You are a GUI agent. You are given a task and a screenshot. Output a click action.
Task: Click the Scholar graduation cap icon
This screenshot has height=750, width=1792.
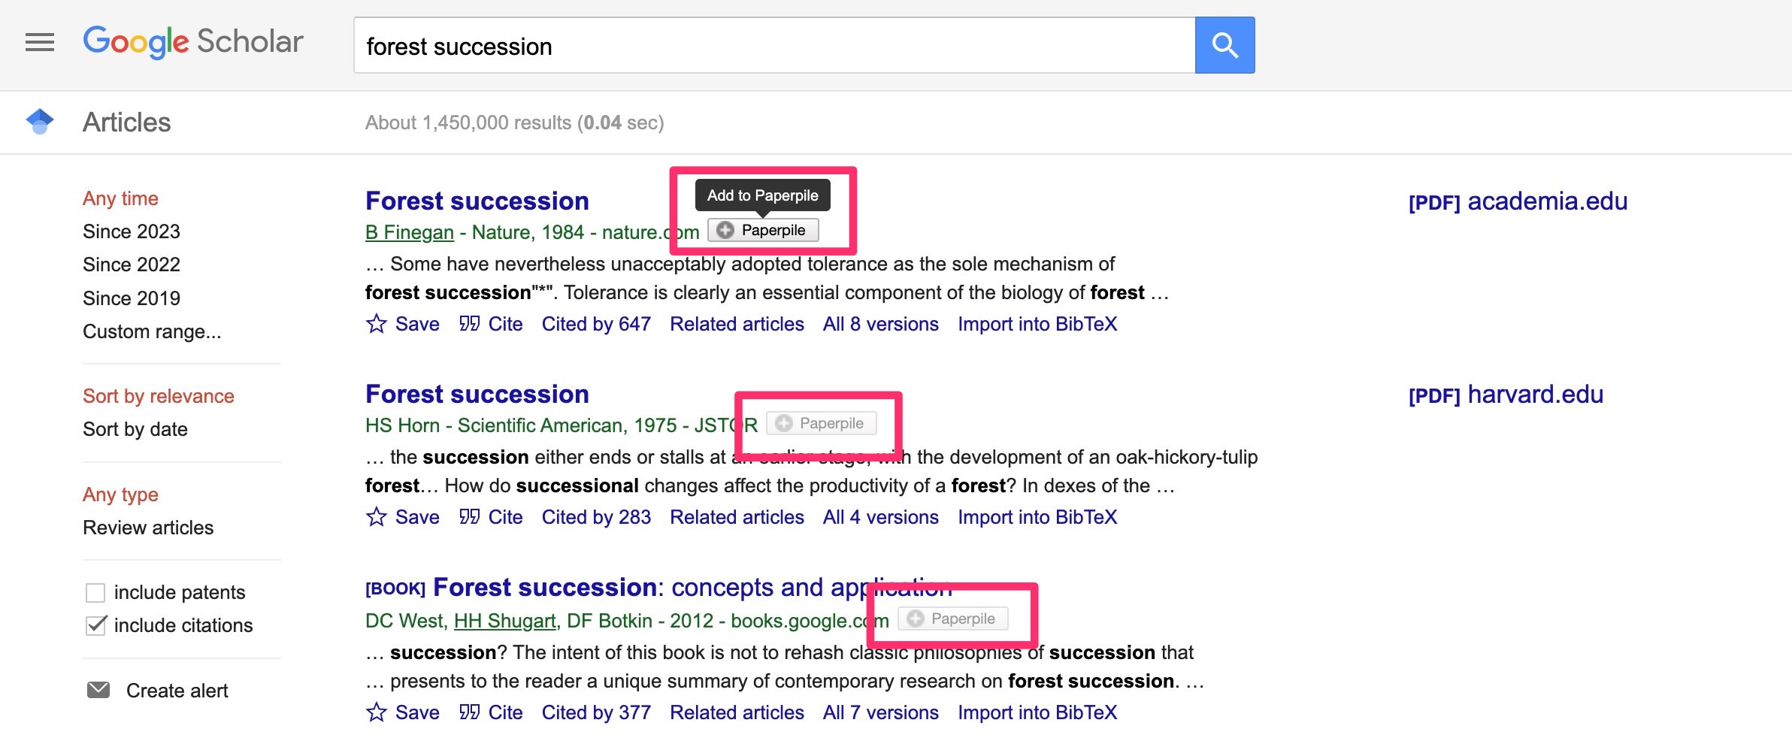[x=40, y=122]
